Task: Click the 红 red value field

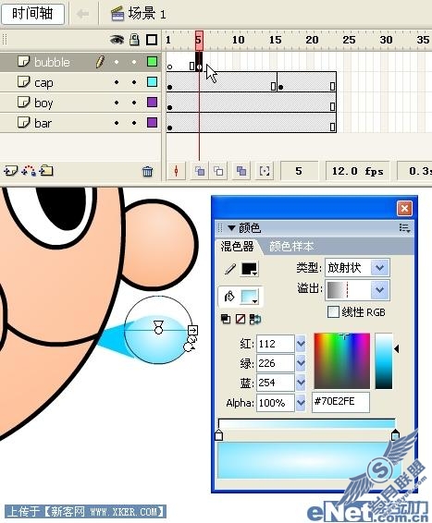Action: (276, 344)
